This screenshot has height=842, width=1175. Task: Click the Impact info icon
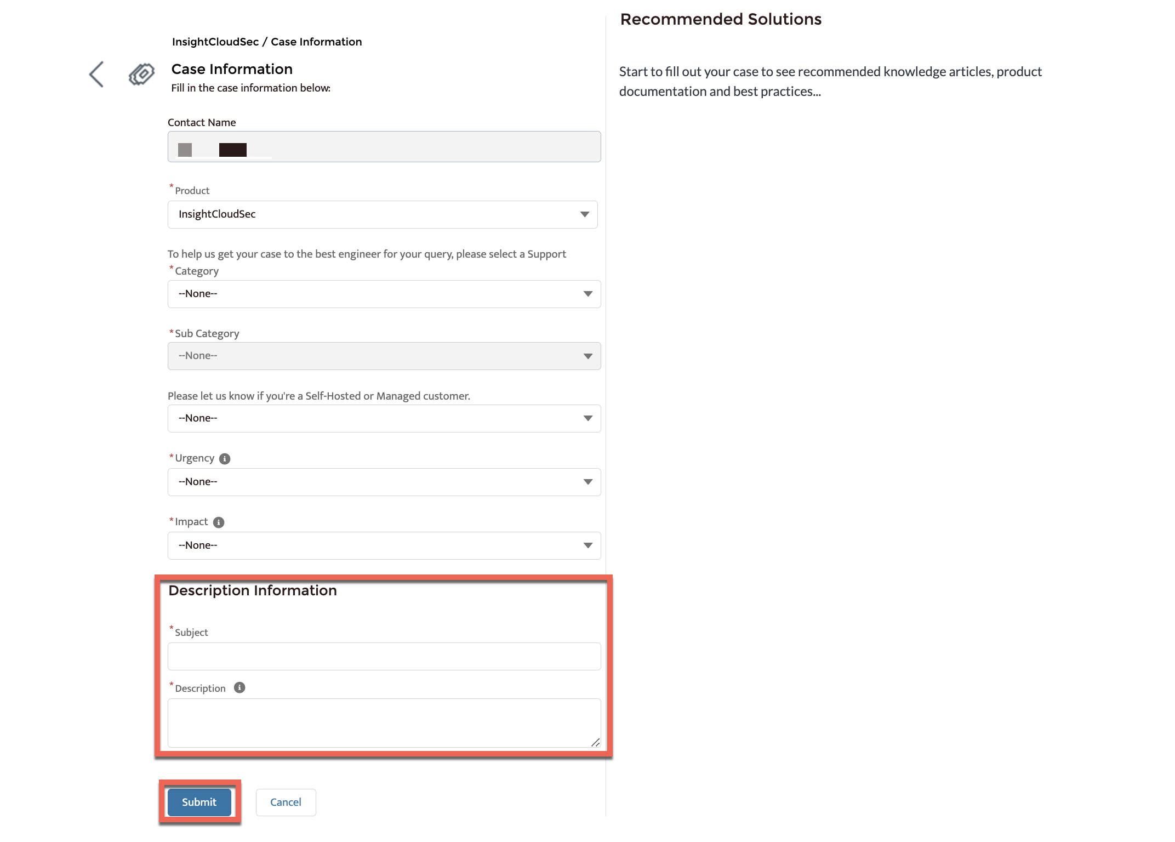[219, 522]
